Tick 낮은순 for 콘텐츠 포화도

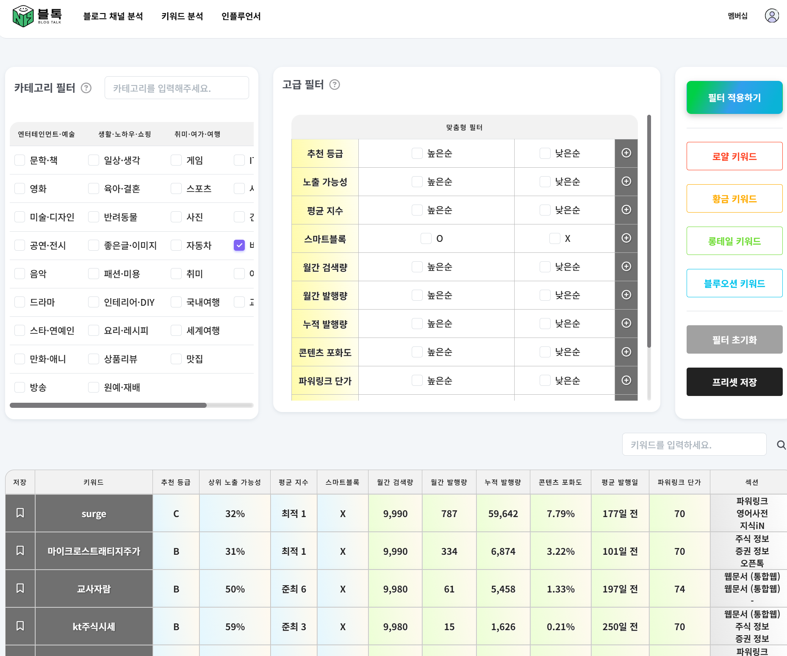click(x=545, y=352)
